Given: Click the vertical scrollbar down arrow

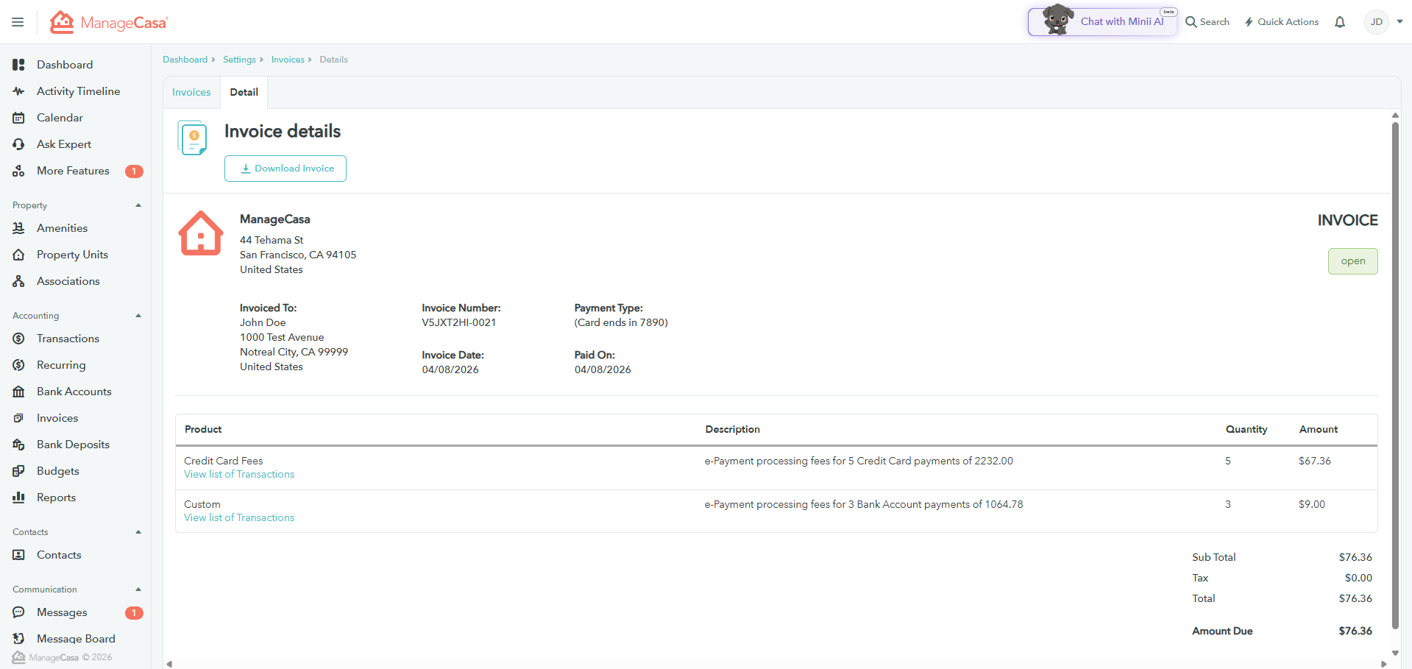Looking at the screenshot, I should pos(1395,653).
